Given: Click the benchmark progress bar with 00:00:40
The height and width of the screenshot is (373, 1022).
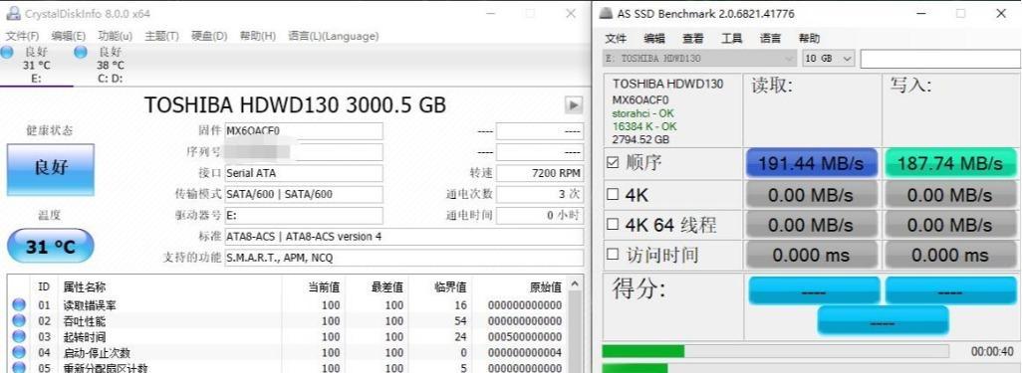Looking at the screenshot, I should pyautogui.click(x=775, y=351).
